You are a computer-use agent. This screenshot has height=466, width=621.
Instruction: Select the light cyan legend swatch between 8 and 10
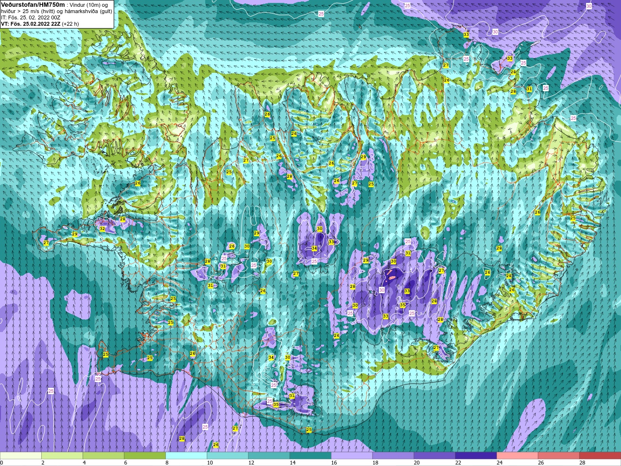click(x=186, y=456)
